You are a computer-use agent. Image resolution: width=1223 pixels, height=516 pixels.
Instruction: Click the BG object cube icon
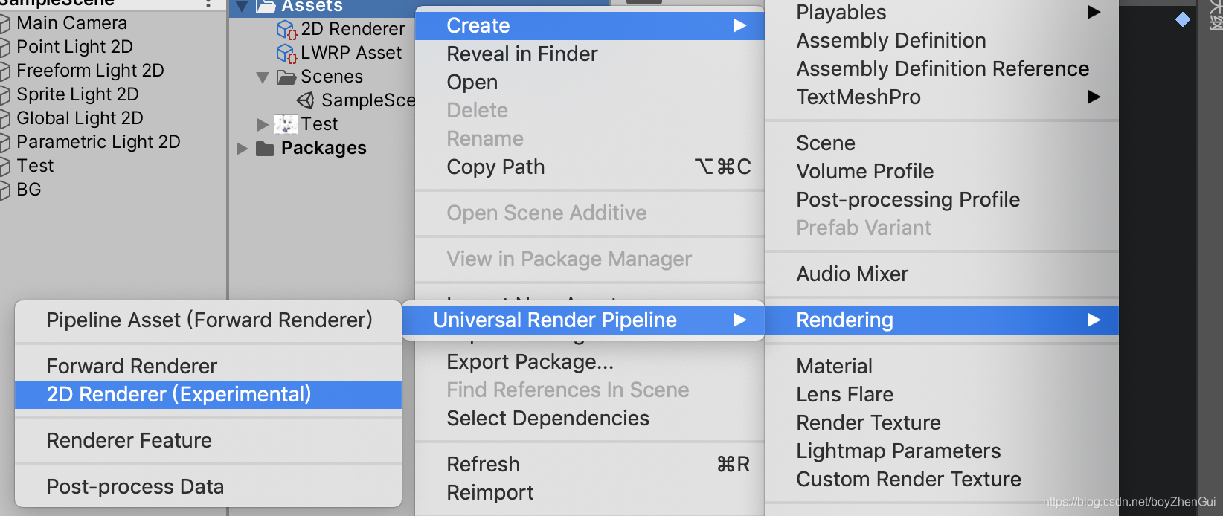4,191
